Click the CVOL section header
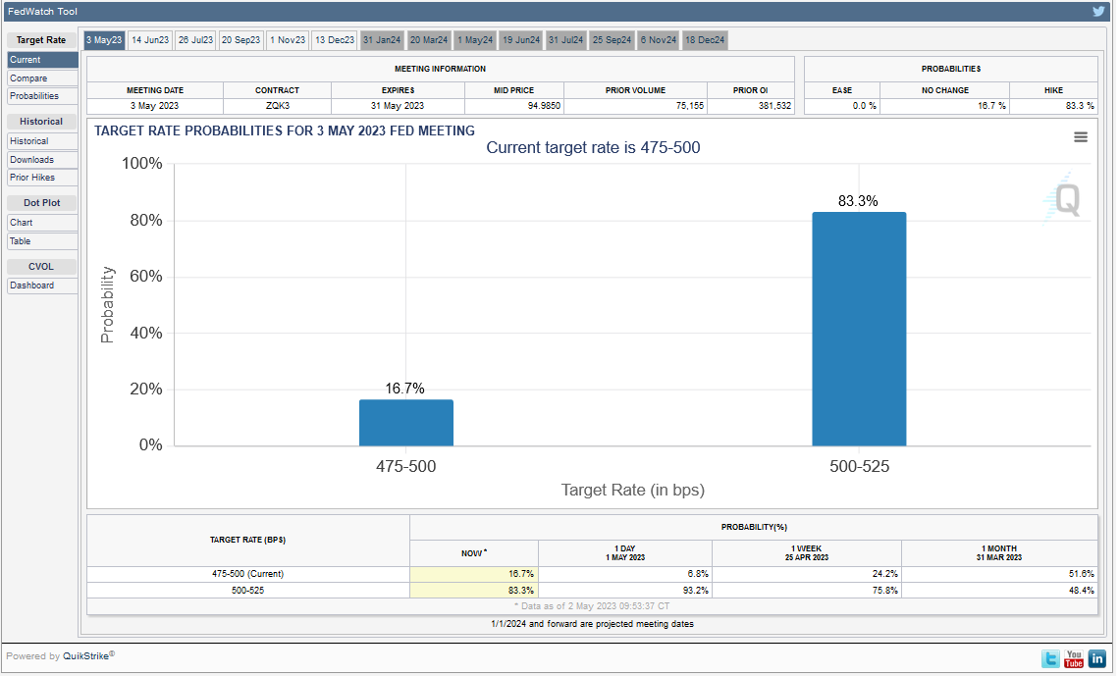The width and height of the screenshot is (1120, 676). tap(41, 266)
